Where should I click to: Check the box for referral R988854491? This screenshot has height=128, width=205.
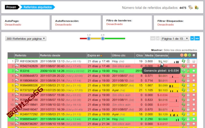point(194,119)
